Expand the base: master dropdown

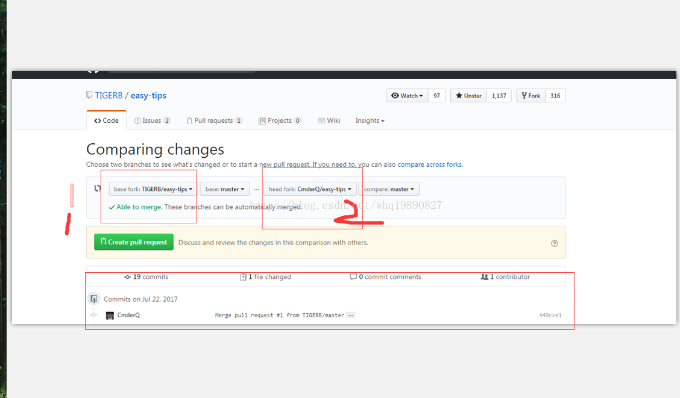225,189
